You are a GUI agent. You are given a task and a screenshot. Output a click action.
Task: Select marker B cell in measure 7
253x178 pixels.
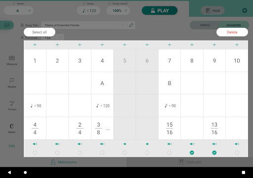coord(169,83)
